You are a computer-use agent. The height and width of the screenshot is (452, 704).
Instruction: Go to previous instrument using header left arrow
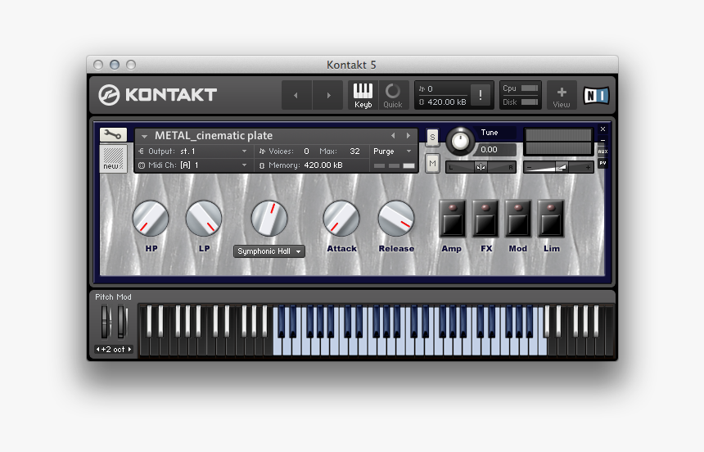[x=296, y=95]
